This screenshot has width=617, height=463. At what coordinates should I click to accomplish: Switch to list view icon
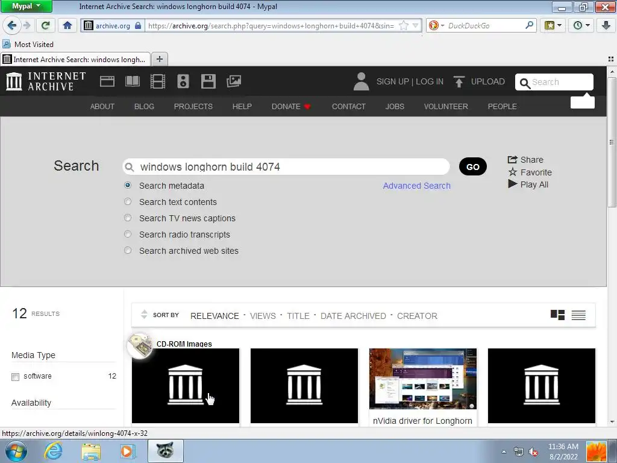[578, 315]
